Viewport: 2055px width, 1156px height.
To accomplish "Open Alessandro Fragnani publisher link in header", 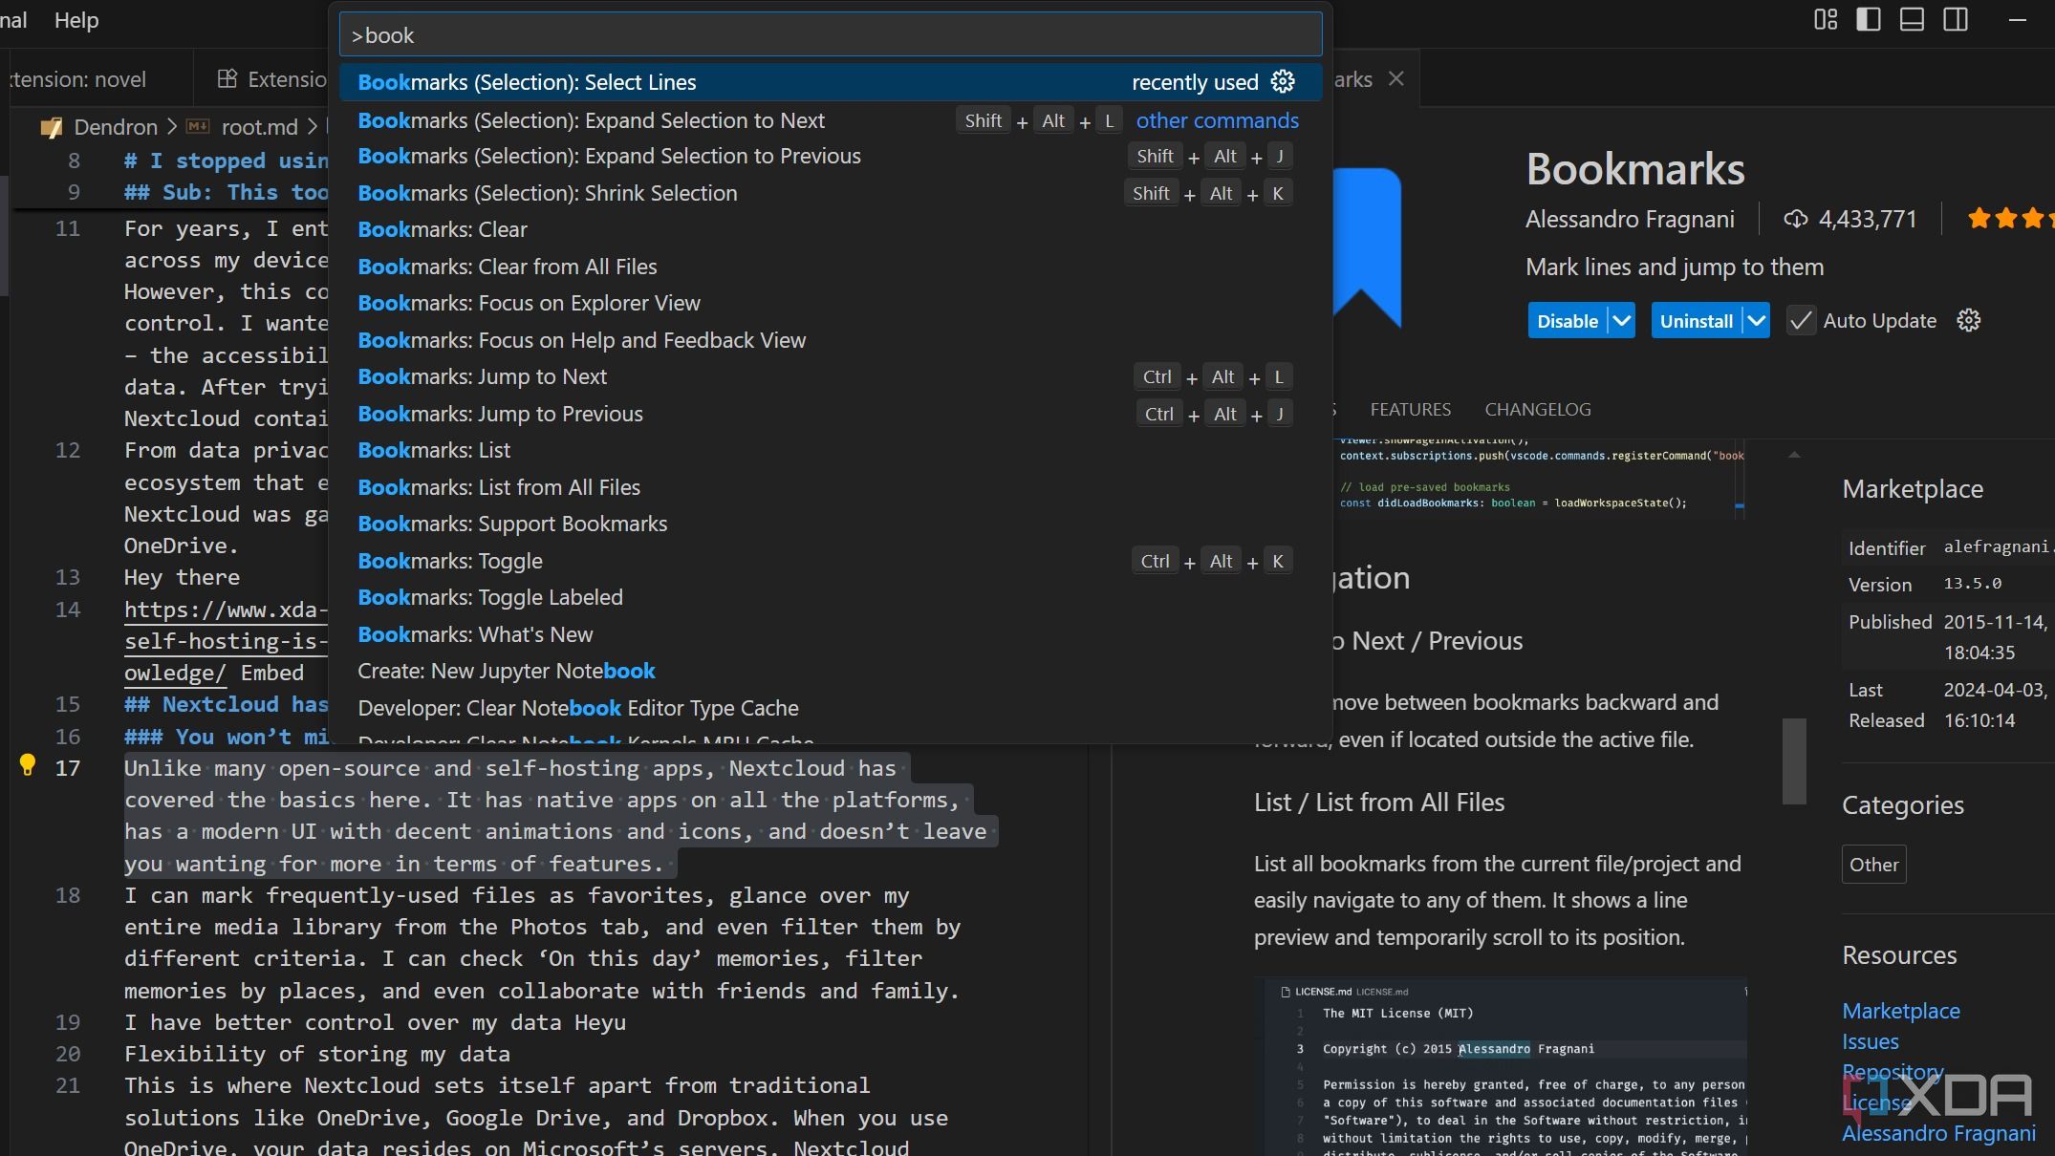I will click(1630, 220).
